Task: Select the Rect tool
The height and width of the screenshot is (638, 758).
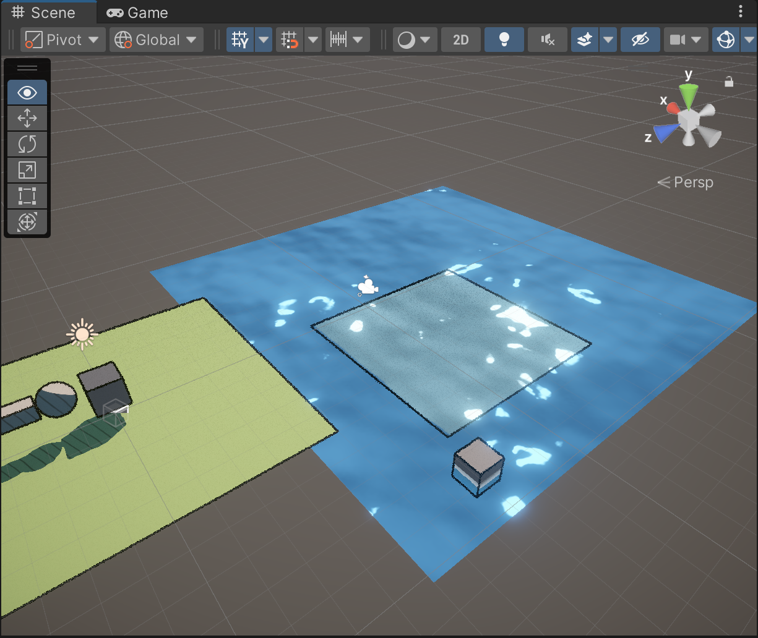Action: click(27, 196)
